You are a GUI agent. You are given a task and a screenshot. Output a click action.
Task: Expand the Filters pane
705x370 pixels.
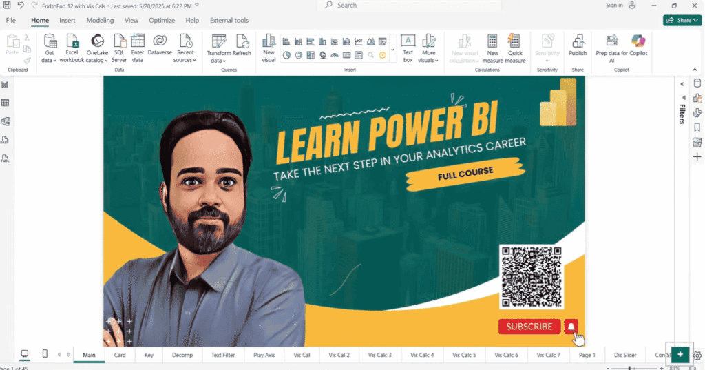pyautogui.click(x=682, y=84)
